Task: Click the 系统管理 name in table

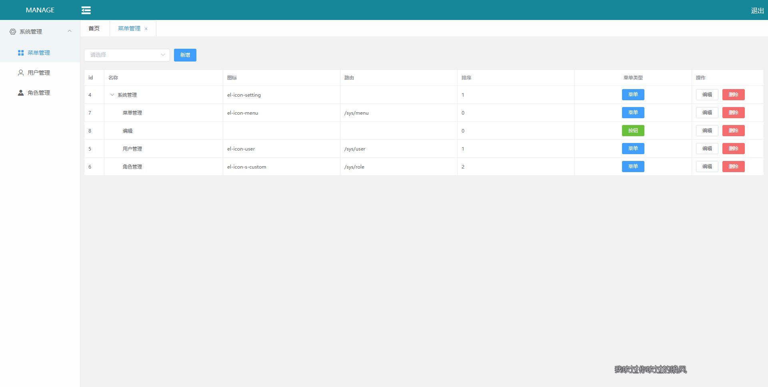Action: 127,95
